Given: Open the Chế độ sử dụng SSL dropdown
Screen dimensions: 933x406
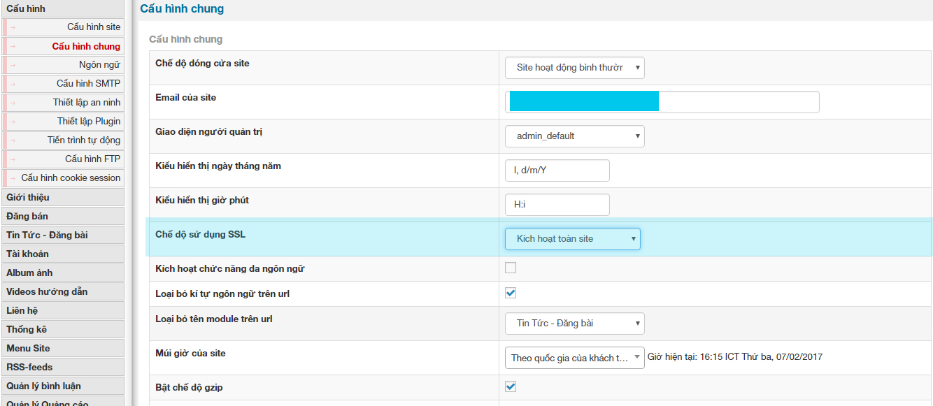Looking at the screenshot, I should (573, 239).
